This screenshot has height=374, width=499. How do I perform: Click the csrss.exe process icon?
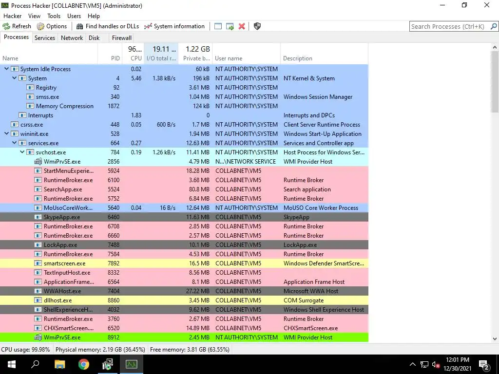coord(15,124)
